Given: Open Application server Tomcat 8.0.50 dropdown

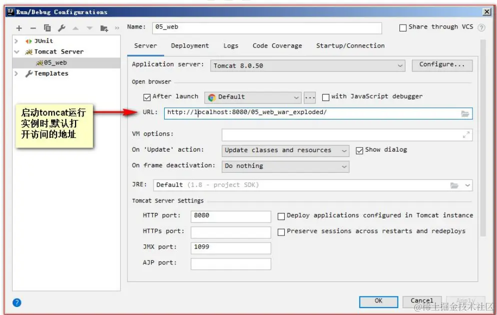Looking at the screenshot, I should (307, 65).
